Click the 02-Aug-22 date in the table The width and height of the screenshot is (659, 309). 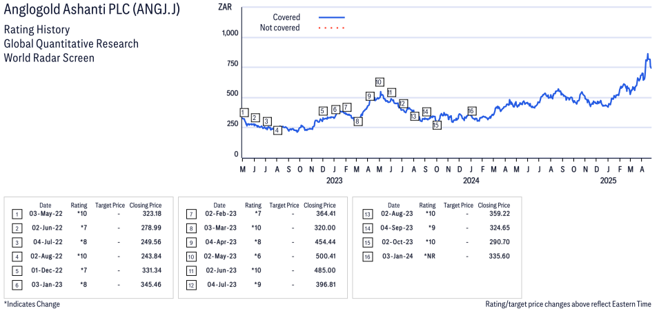(46, 256)
